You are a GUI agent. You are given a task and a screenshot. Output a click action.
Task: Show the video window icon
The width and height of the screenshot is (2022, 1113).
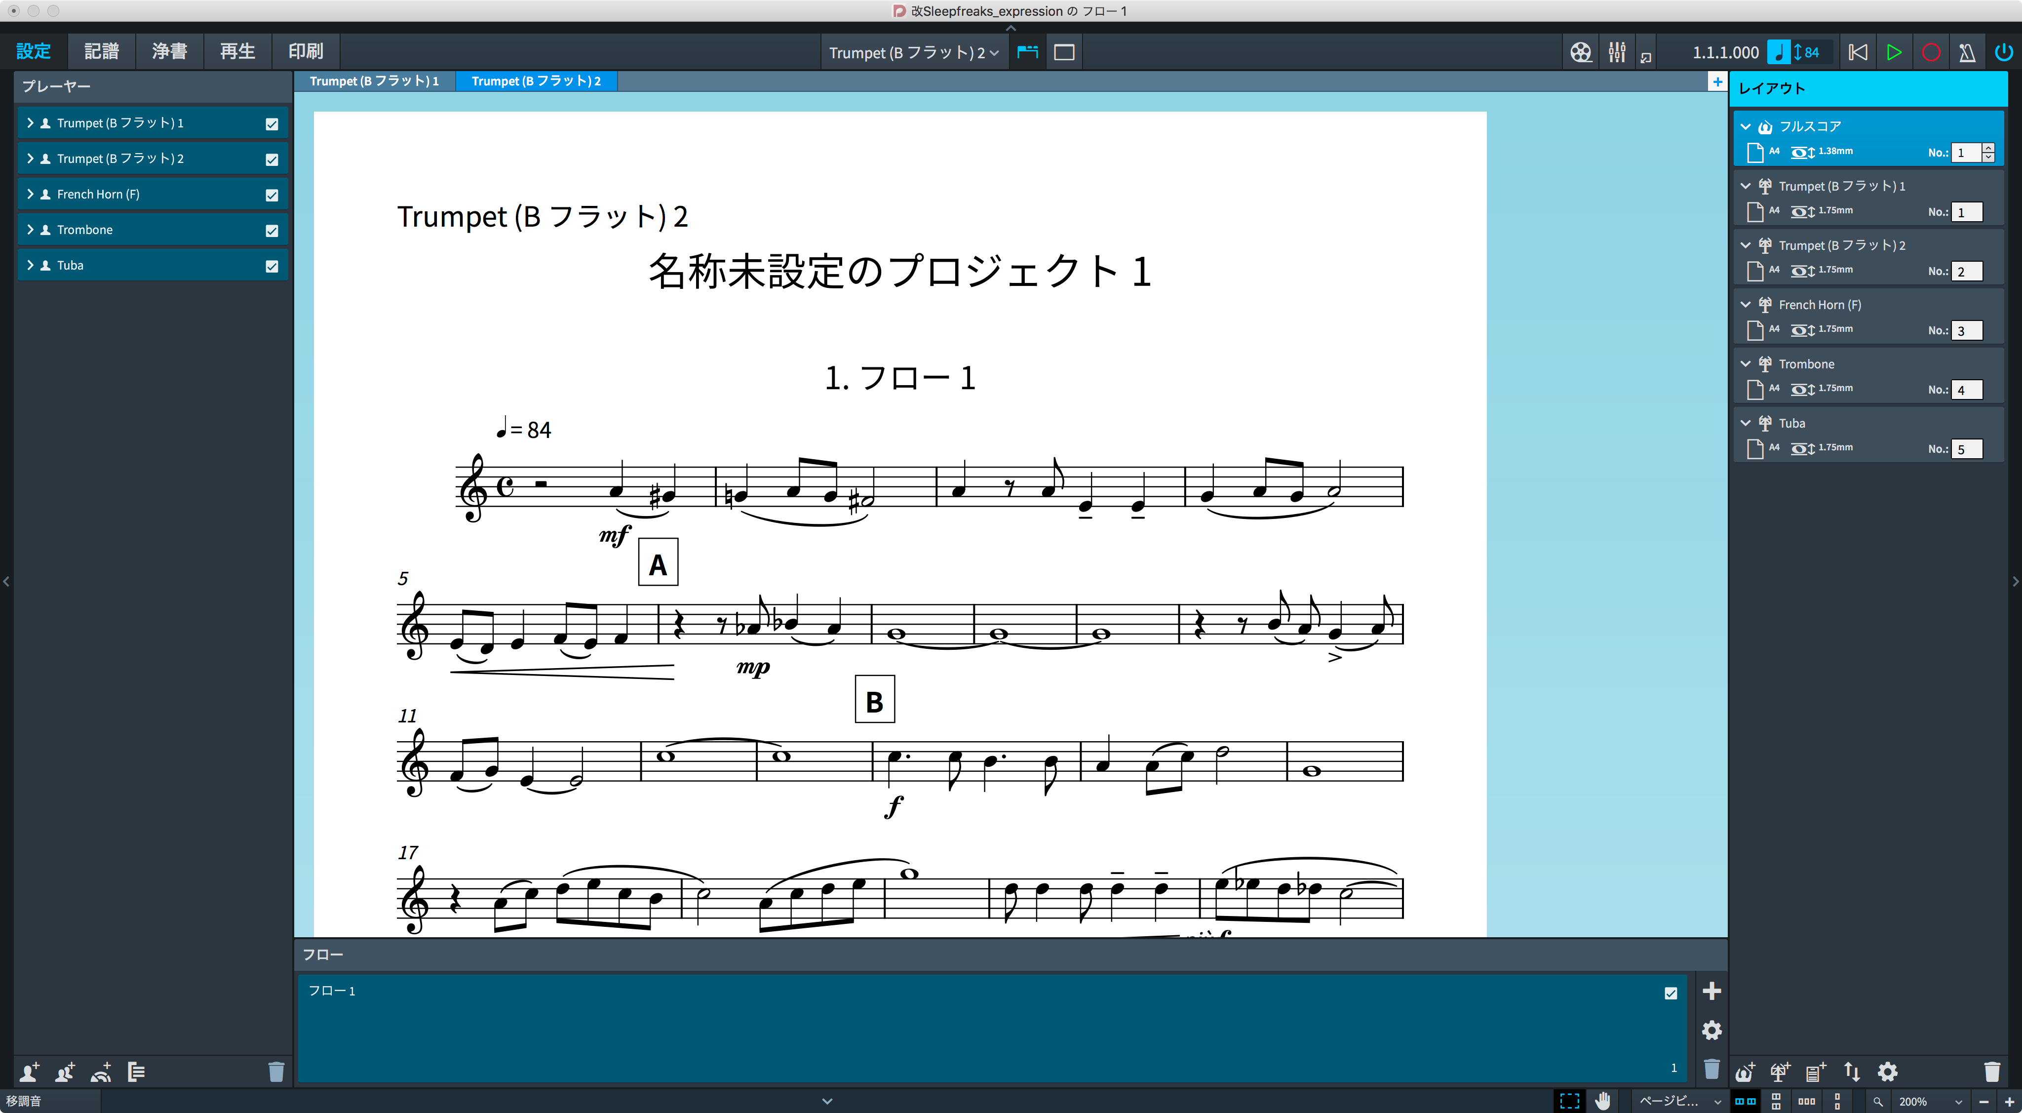tap(1581, 53)
